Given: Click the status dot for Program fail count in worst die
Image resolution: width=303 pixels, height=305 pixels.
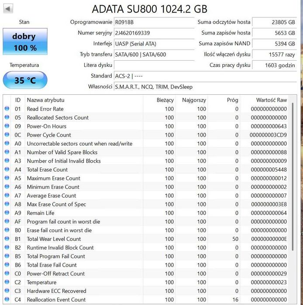Looking at the screenshot, I should pos(7,221).
